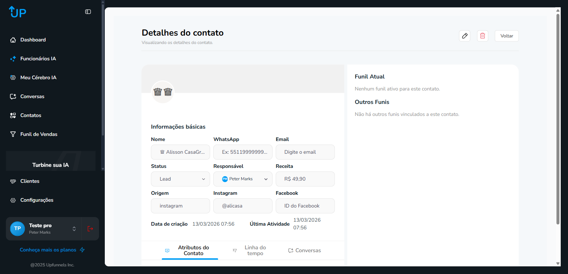The width and height of the screenshot is (568, 274).
Task: Click the Upfunnels UP logo
Action: 17,12
